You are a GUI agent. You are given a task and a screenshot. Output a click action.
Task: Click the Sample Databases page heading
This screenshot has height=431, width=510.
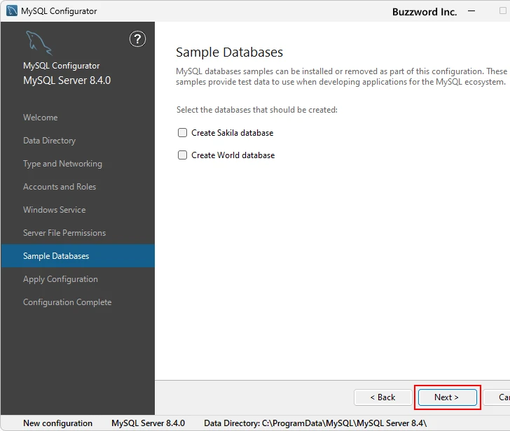tap(229, 52)
